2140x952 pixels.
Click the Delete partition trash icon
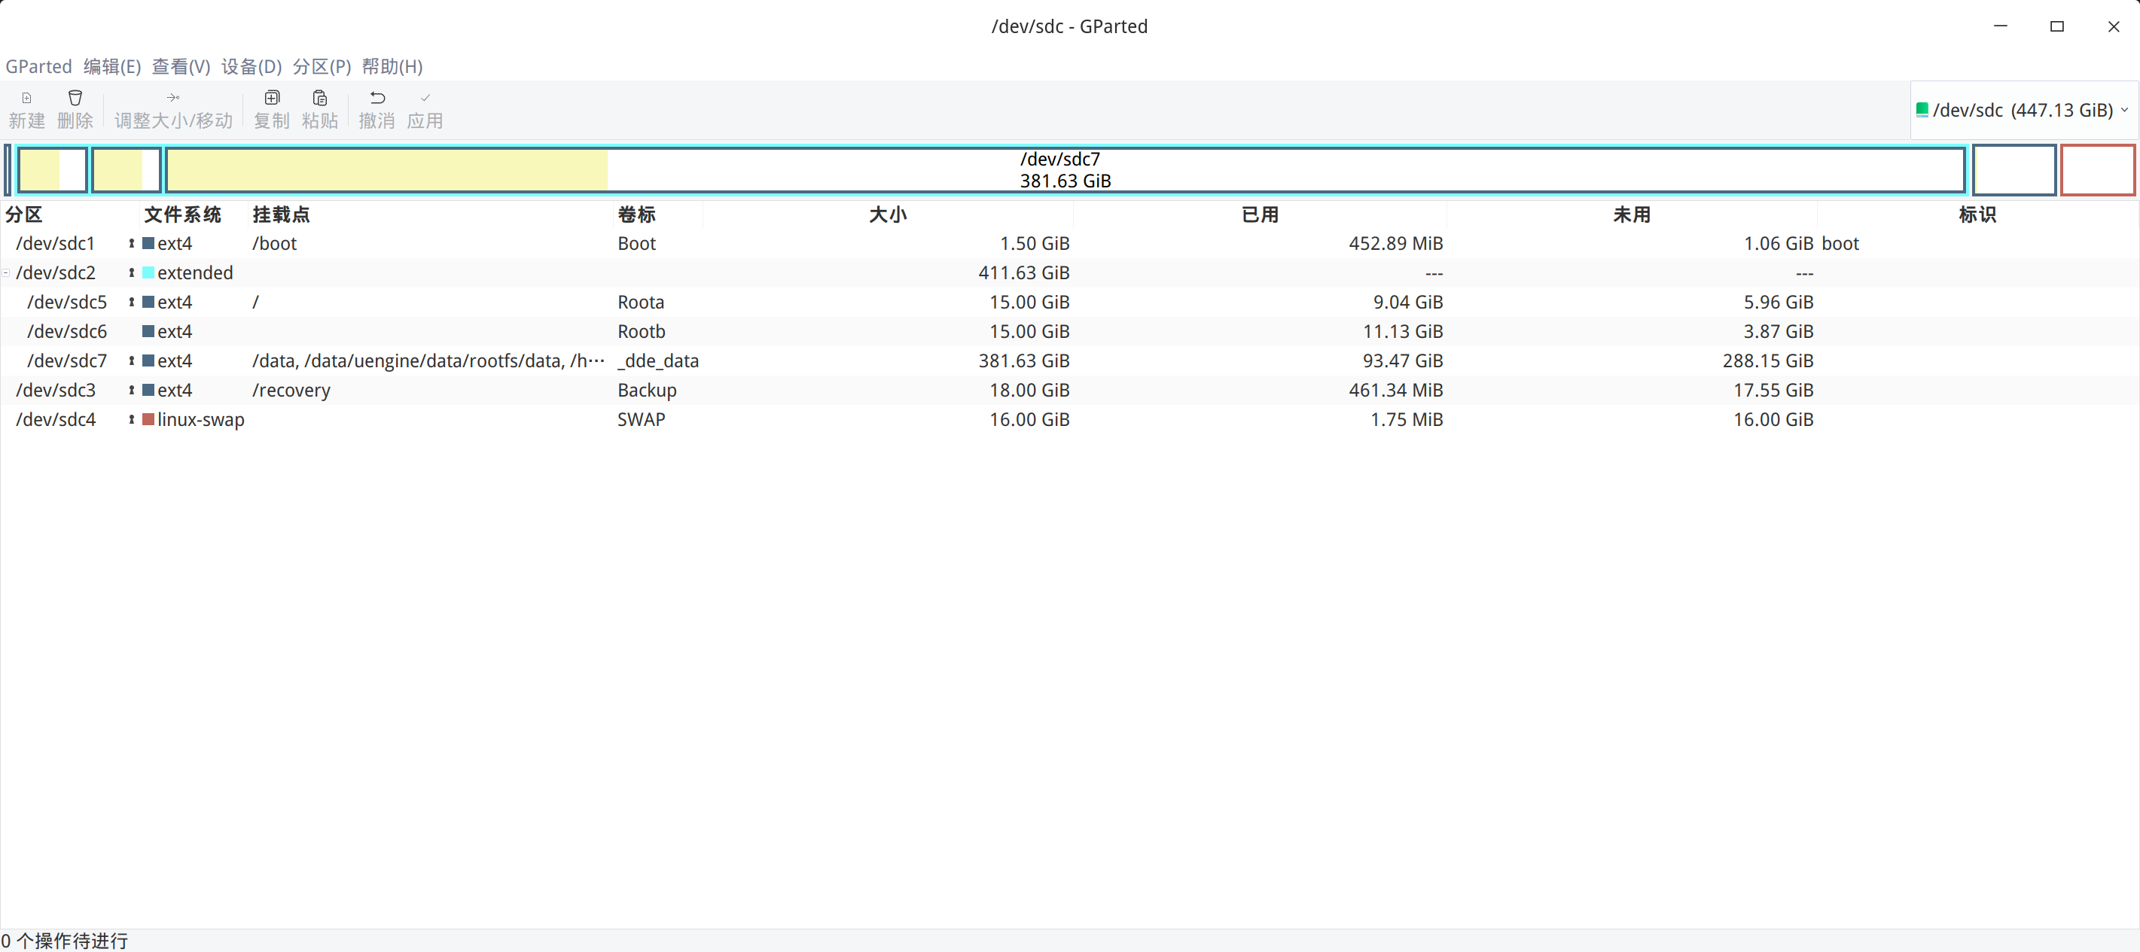[x=75, y=98]
